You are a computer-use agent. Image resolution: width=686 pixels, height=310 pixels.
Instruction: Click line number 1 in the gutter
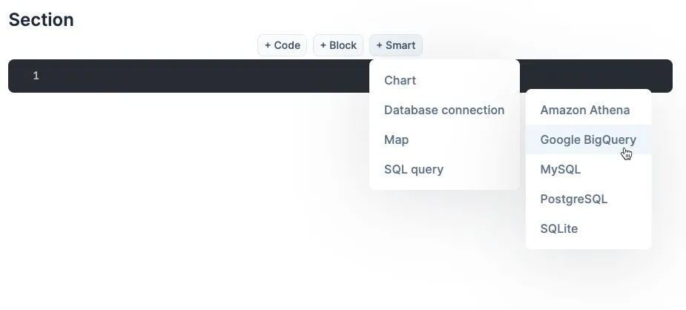coord(36,76)
